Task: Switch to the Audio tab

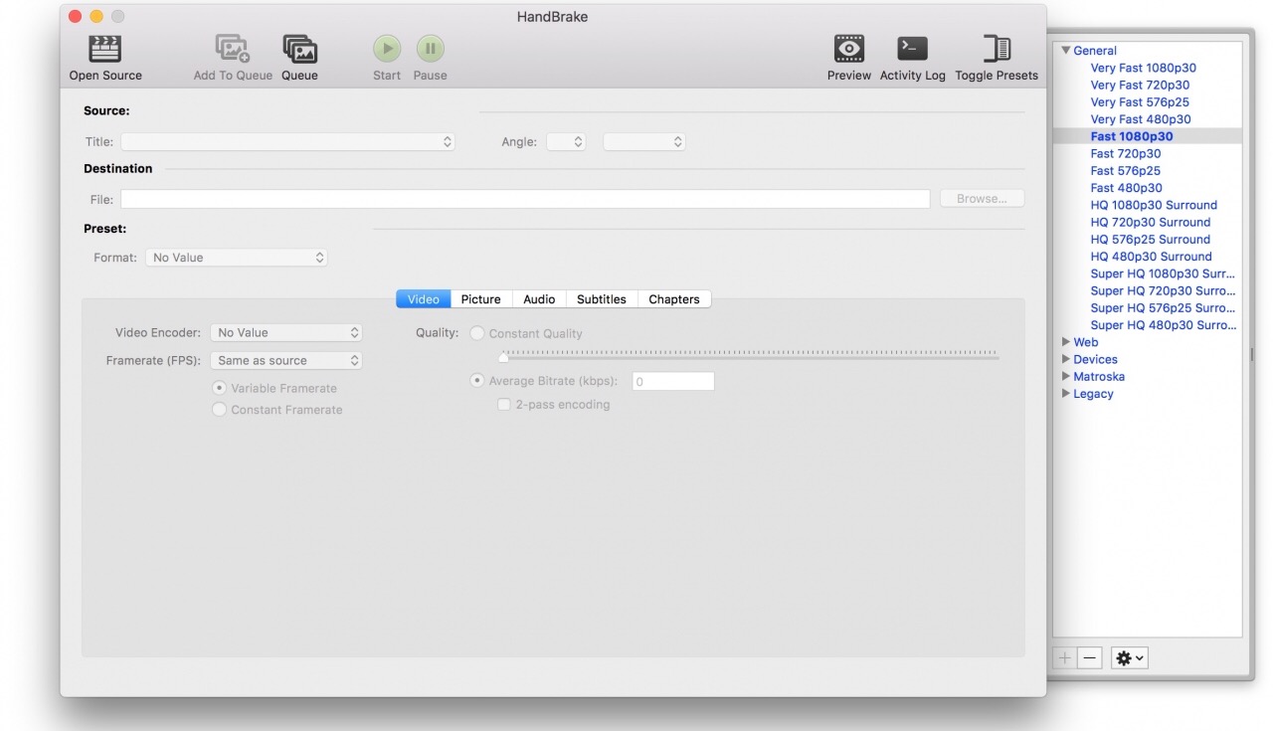Action: point(539,299)
